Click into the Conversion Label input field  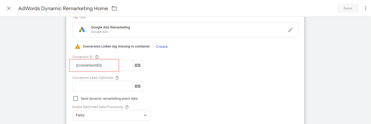click(102, 86)
